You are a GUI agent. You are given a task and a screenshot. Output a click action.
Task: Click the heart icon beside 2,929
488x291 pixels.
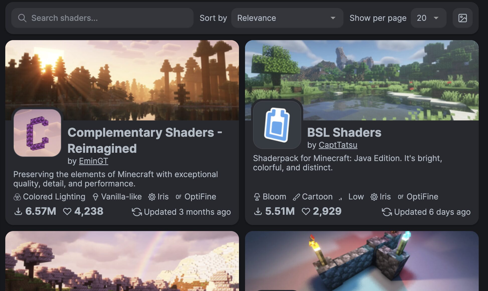tap(306, 211)
